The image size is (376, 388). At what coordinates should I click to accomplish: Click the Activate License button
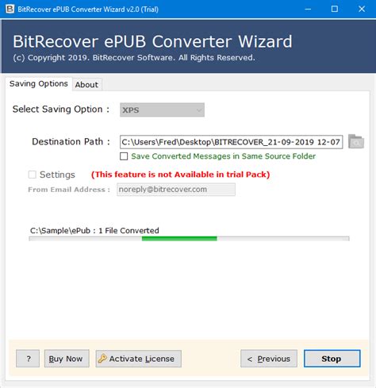(x=139, y=359)
